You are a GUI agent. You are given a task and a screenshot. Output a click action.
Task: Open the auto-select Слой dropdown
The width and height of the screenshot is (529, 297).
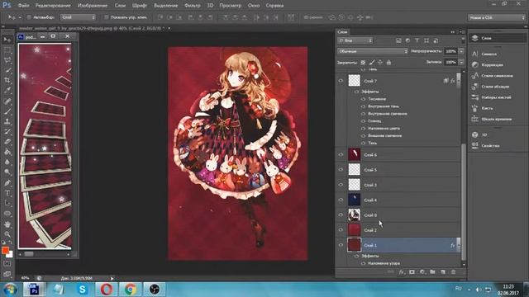(x=78, y=17)
